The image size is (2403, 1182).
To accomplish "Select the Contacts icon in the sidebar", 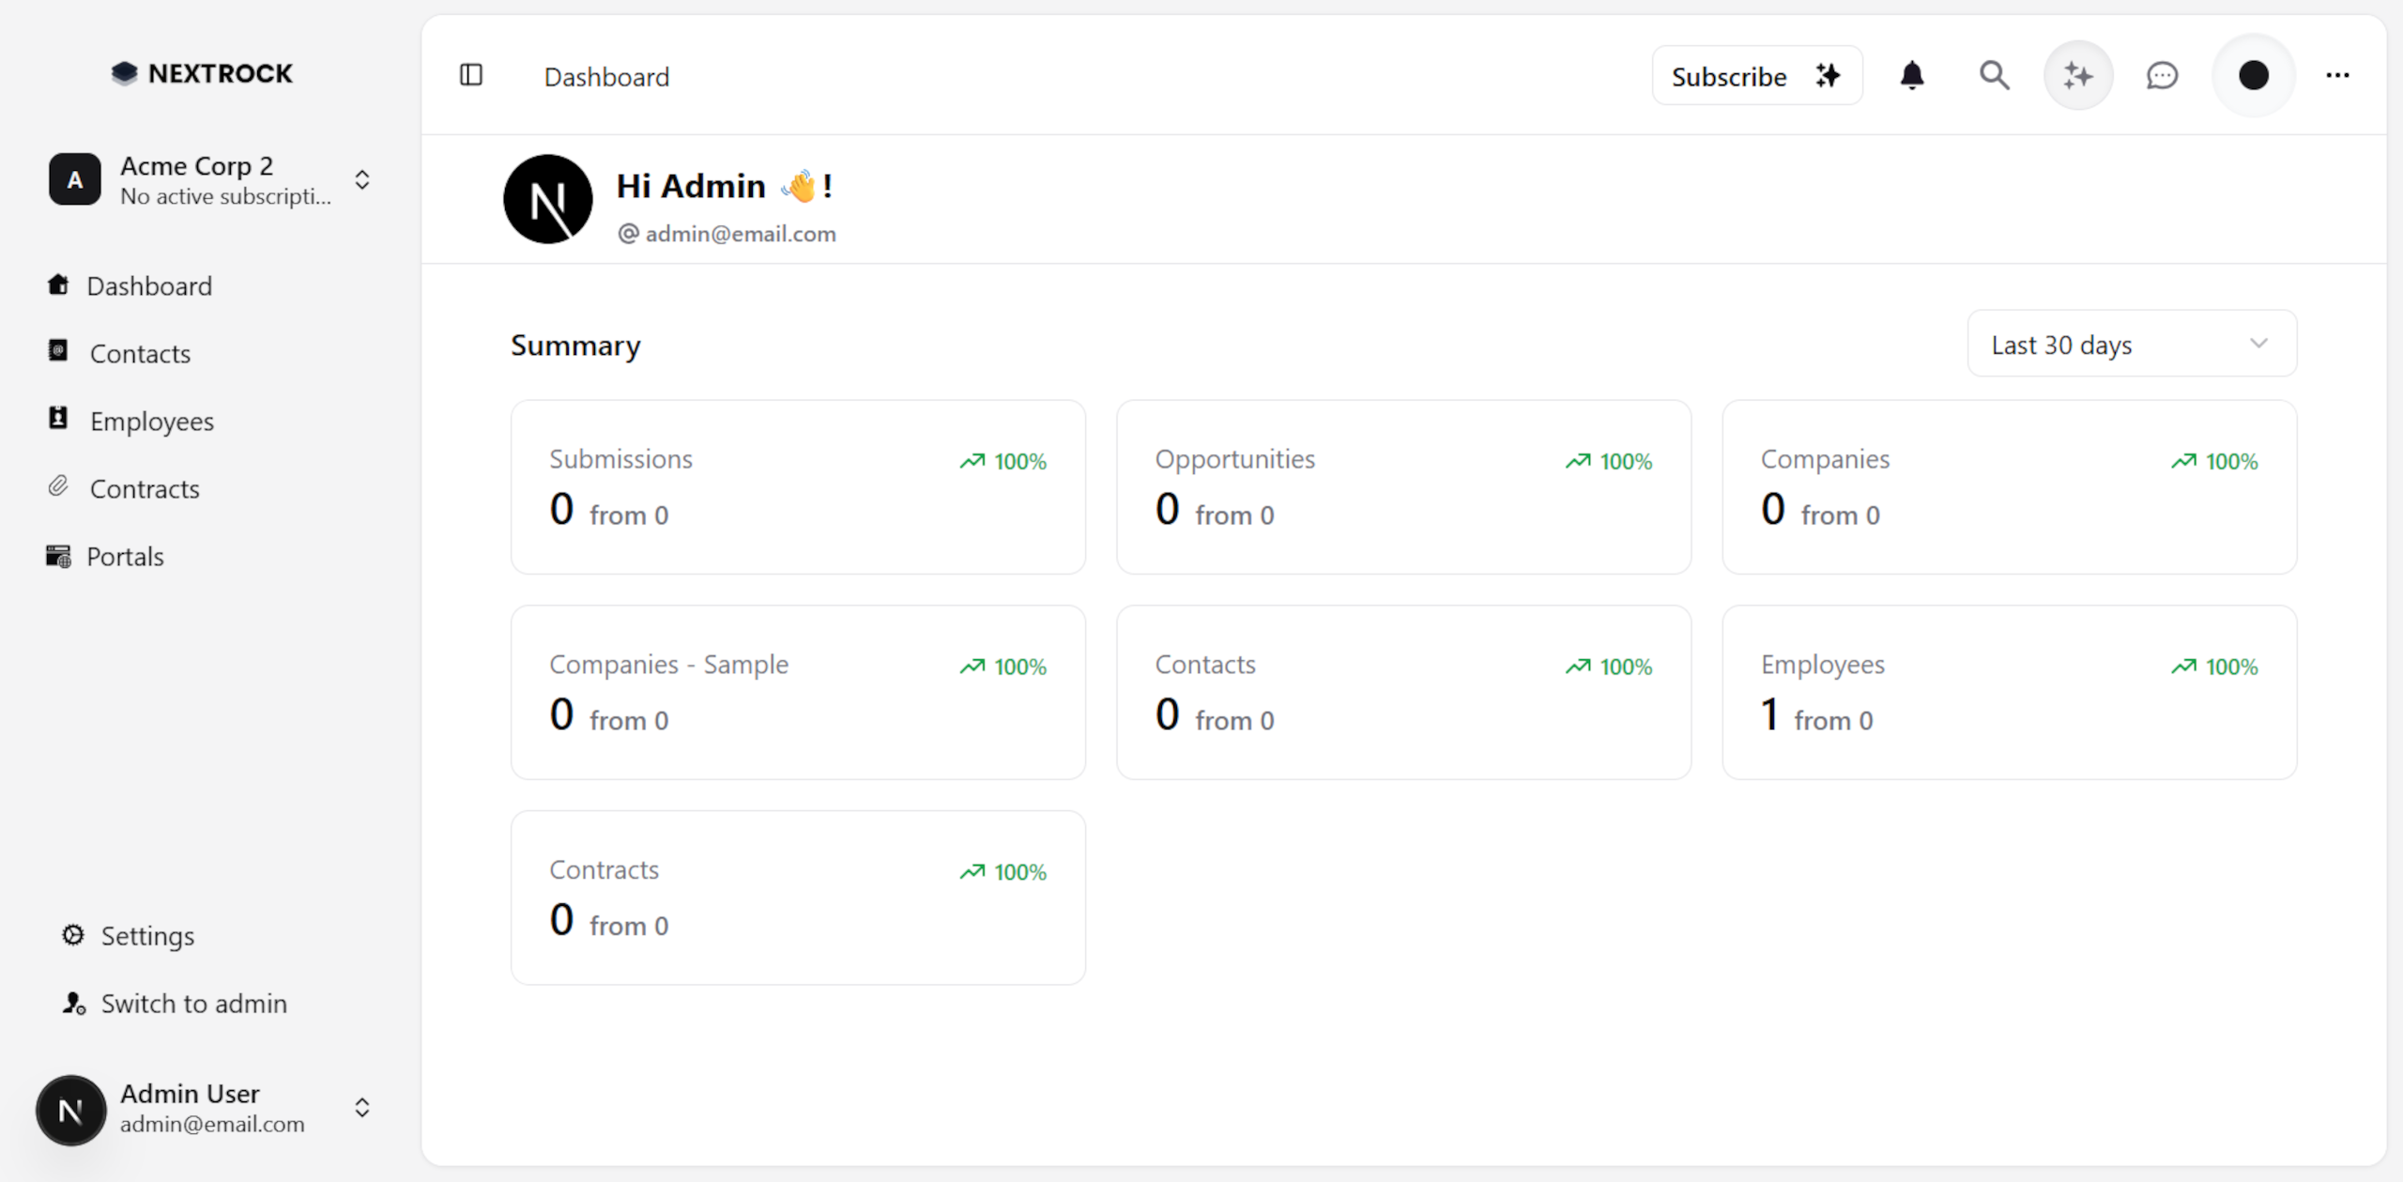I will pos(58,352).
